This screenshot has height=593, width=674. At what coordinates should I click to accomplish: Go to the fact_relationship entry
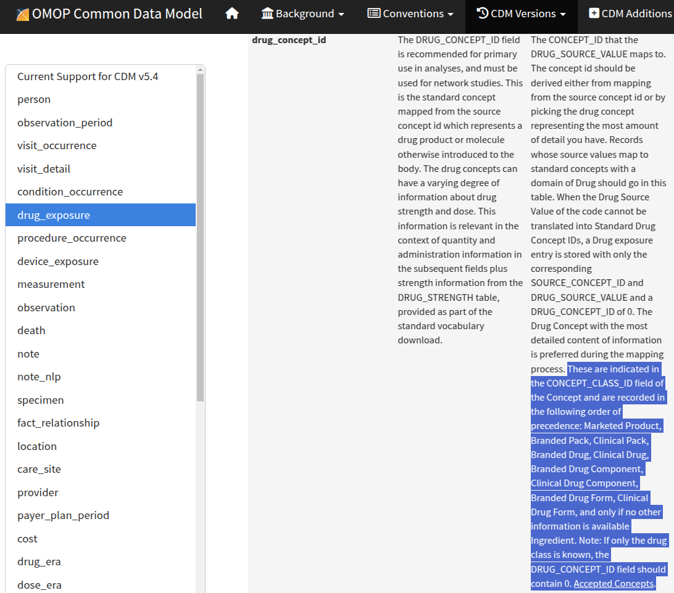[x=58, y=423]
